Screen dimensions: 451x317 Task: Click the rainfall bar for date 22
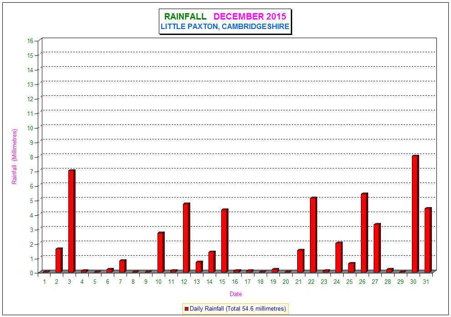coord(314,235)
